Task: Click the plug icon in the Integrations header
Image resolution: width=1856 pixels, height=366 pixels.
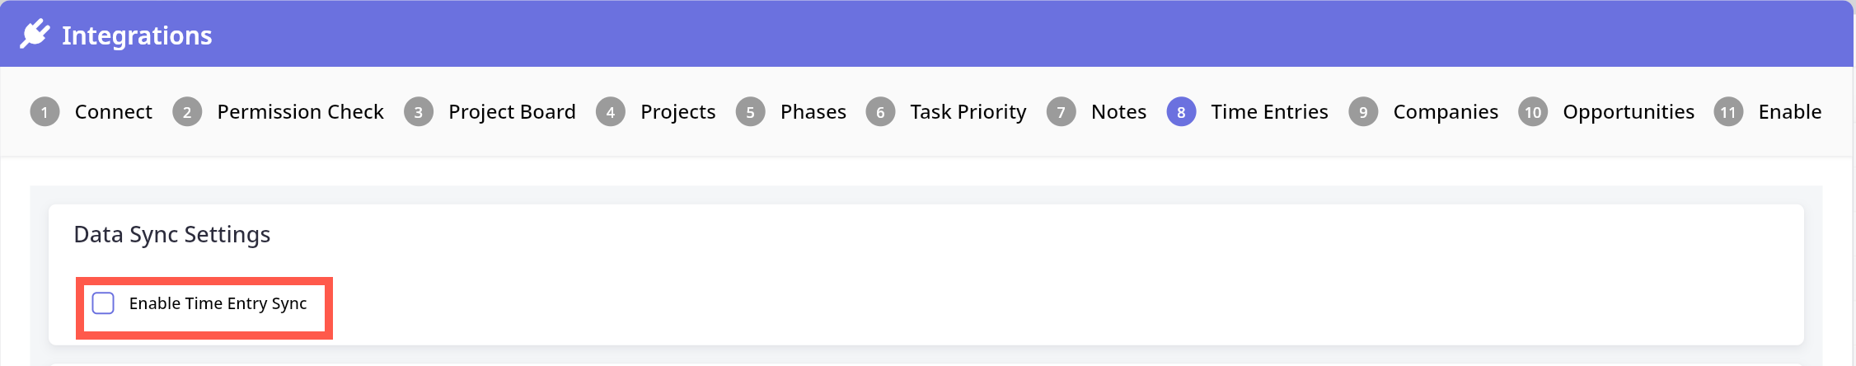Action: [x=35, y=35]
